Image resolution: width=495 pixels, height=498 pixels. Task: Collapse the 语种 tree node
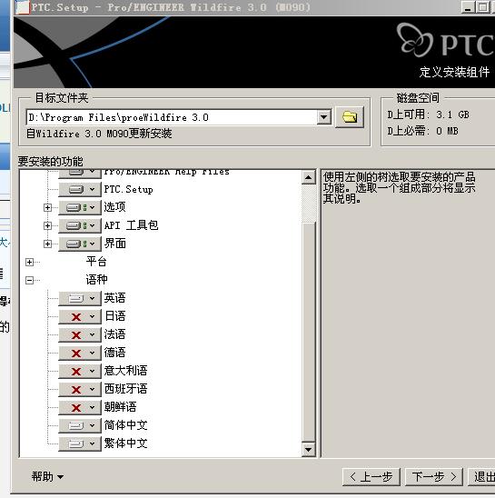[x=30, y=280]
